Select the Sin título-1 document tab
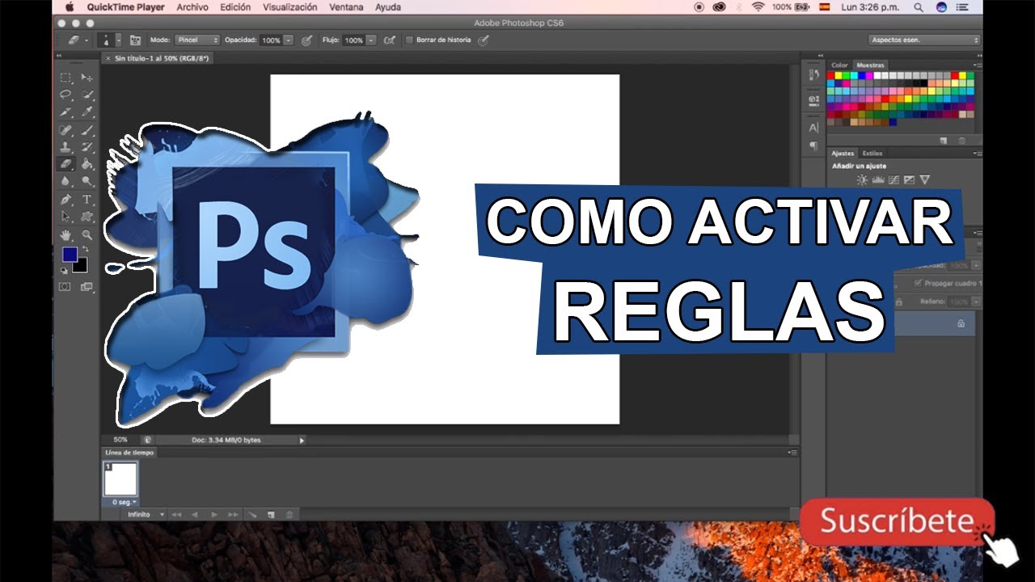 click(158, 58)
